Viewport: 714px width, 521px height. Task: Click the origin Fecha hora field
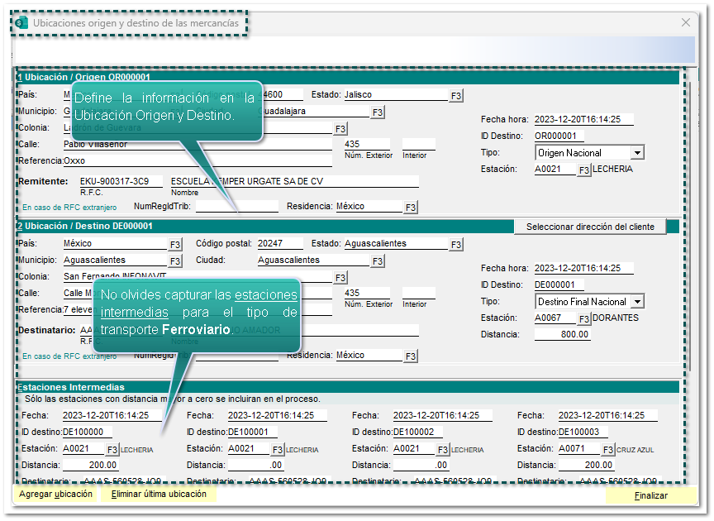(x=583, y=120)
